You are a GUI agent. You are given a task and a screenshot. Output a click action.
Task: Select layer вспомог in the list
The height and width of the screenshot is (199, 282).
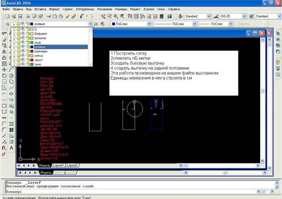click(41, 38)
